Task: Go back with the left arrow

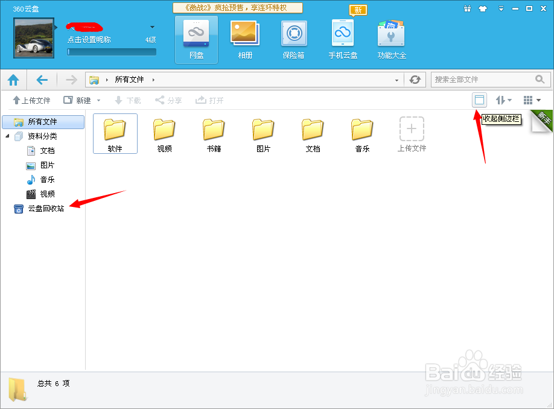Action: click(42, 80)
